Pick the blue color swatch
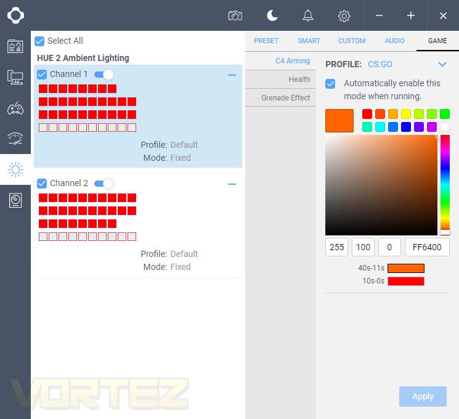 pos(406,127)
